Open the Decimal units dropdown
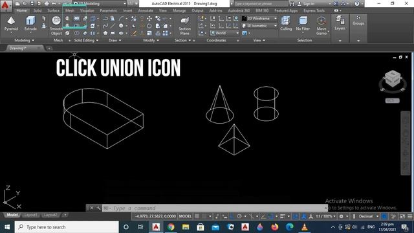 [368, 216]
